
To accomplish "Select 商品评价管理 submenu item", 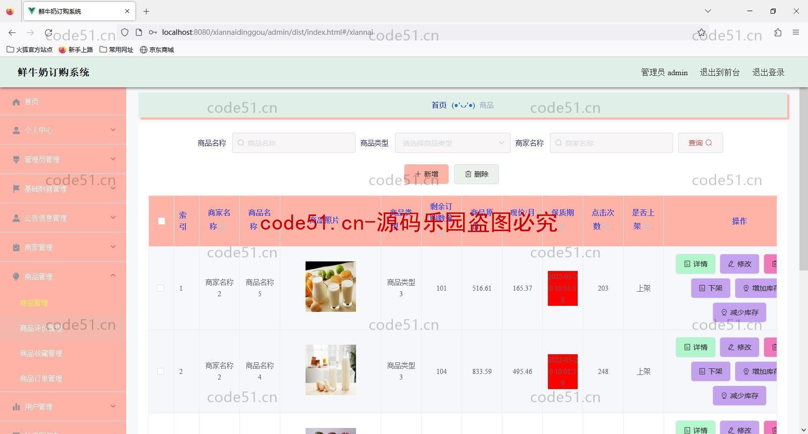I will [41, 328].
